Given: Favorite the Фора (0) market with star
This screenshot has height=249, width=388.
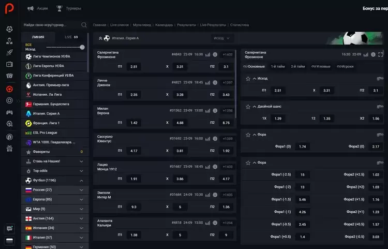Looking at the screenshot, I should (x=248, y=135).
